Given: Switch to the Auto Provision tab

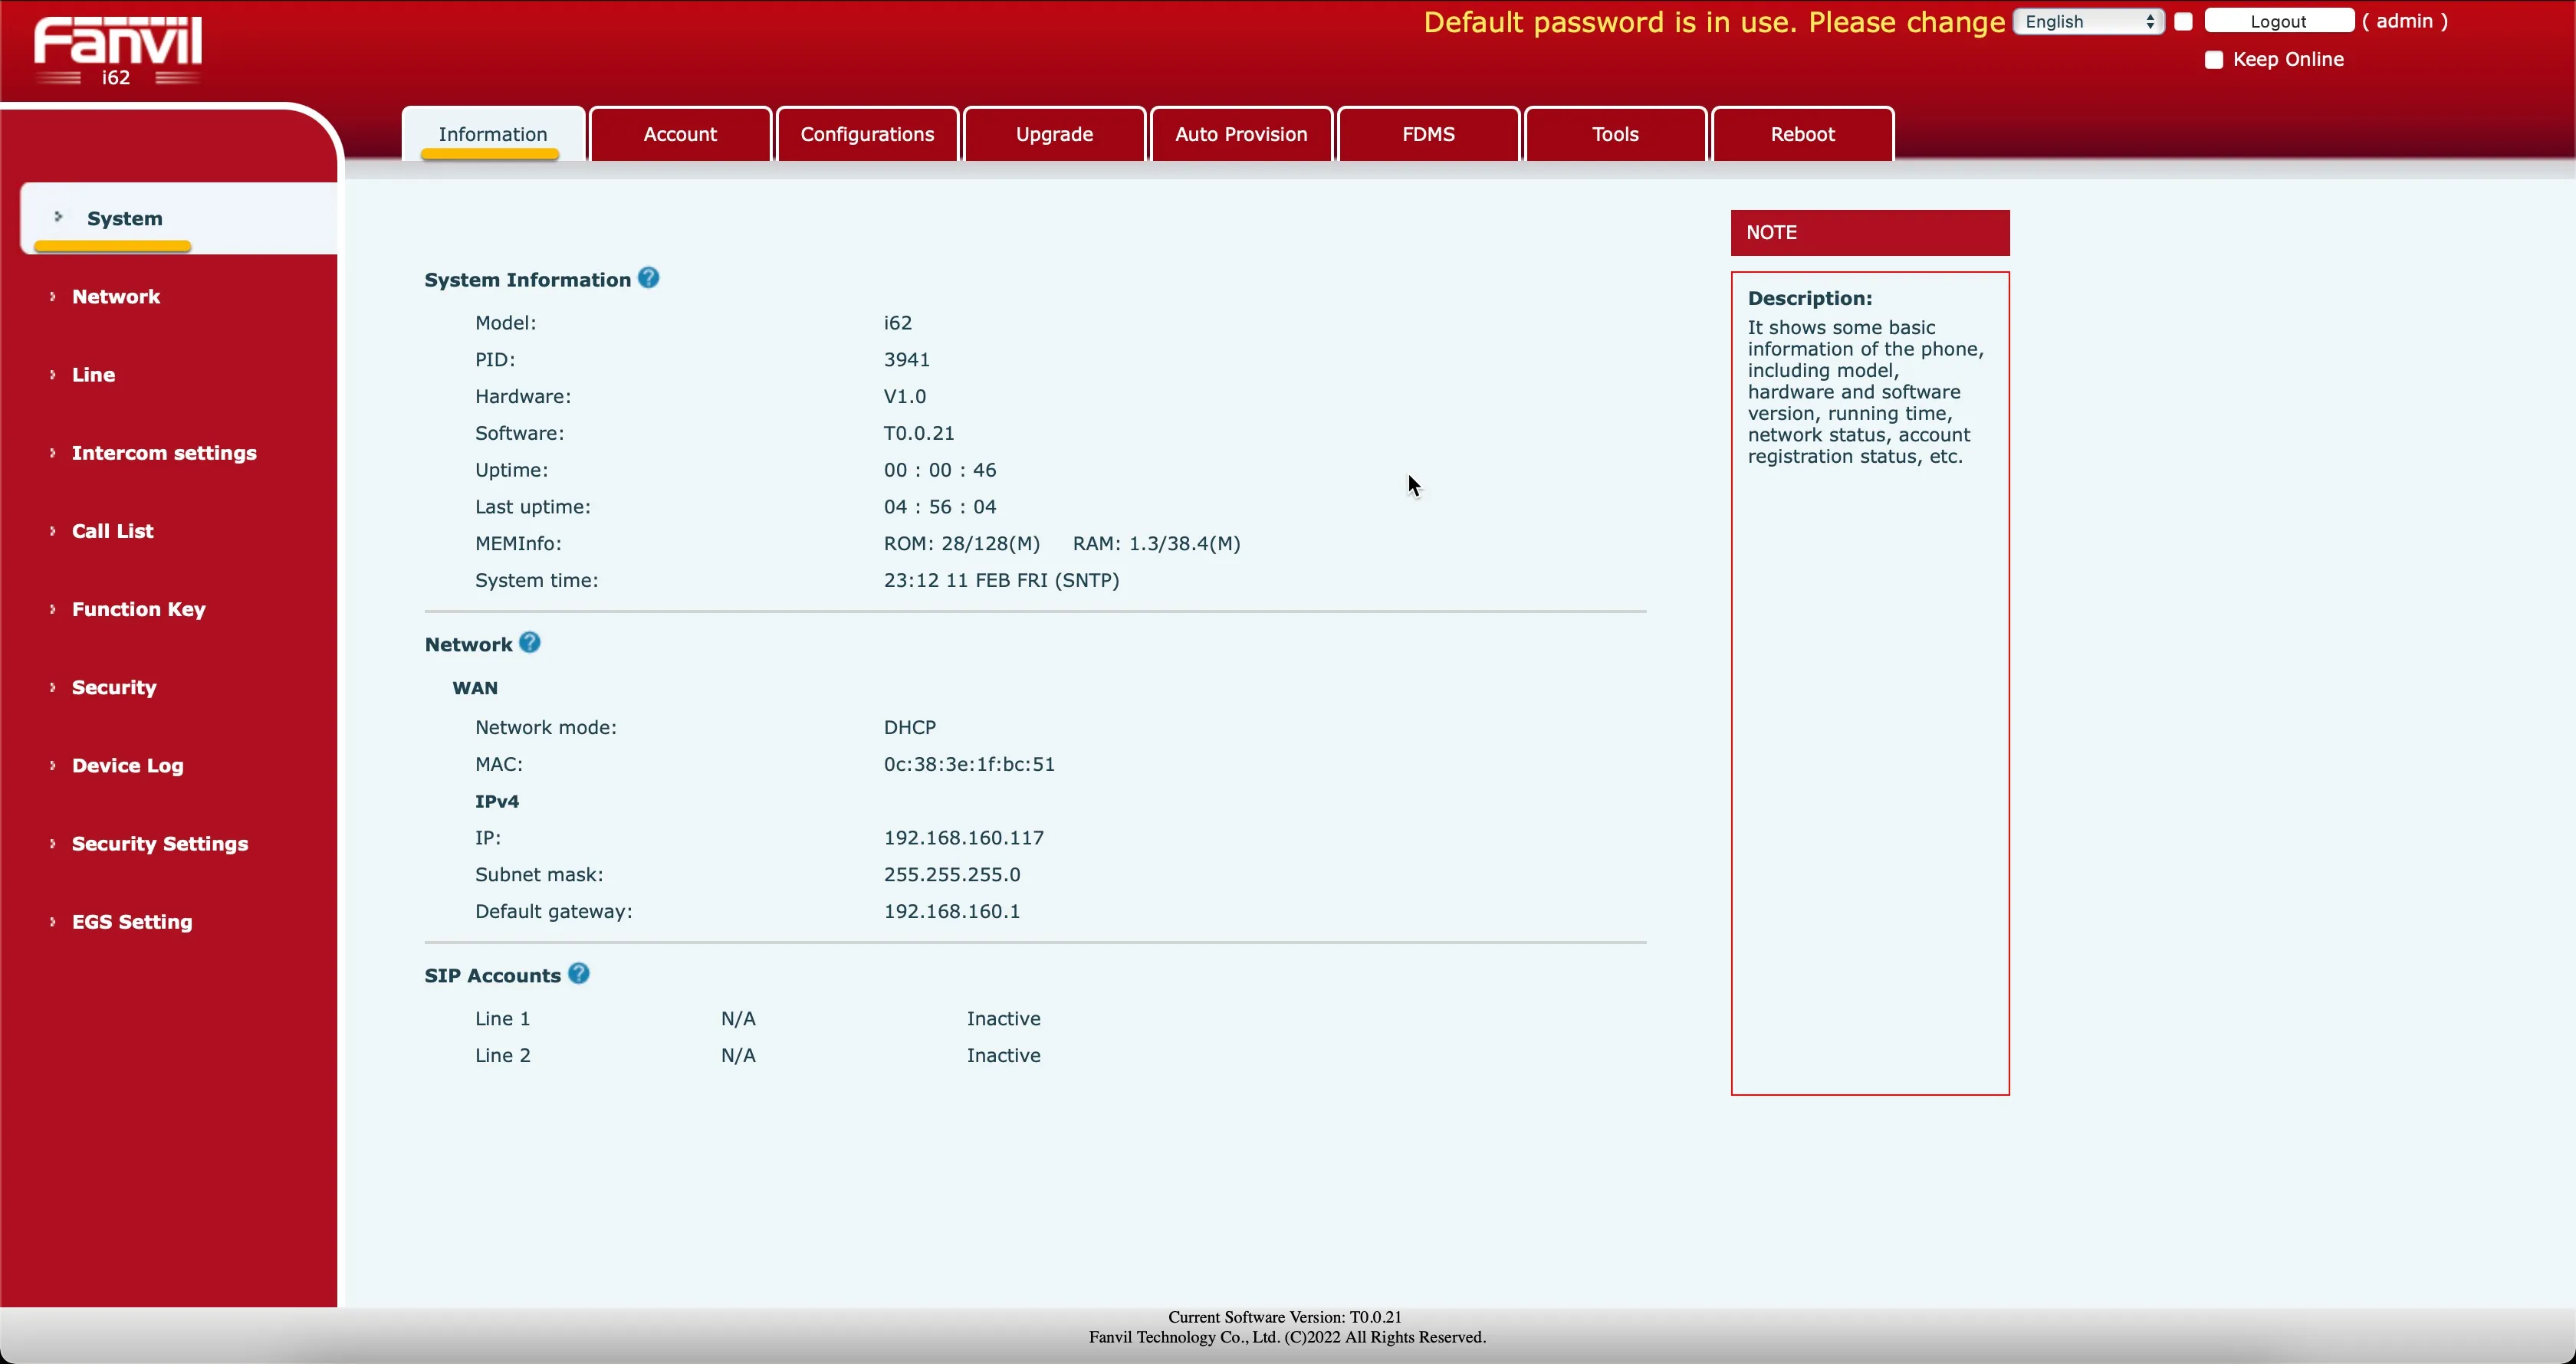Looking at the screenshot, I should point(1241,134).
